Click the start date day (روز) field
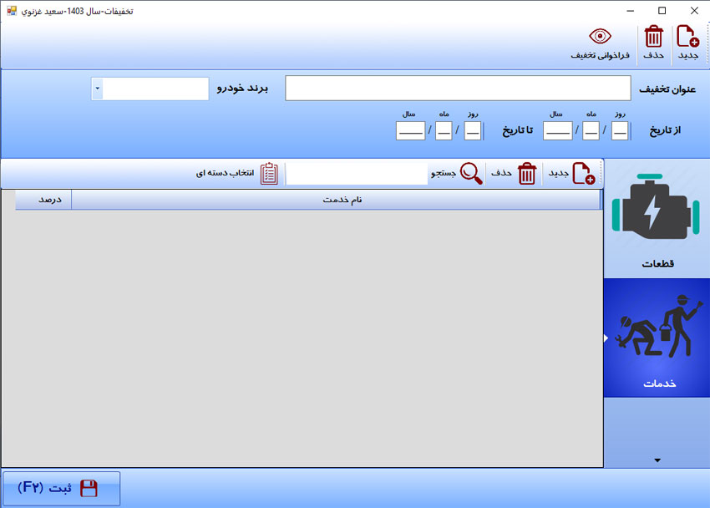 click(619, 130)
